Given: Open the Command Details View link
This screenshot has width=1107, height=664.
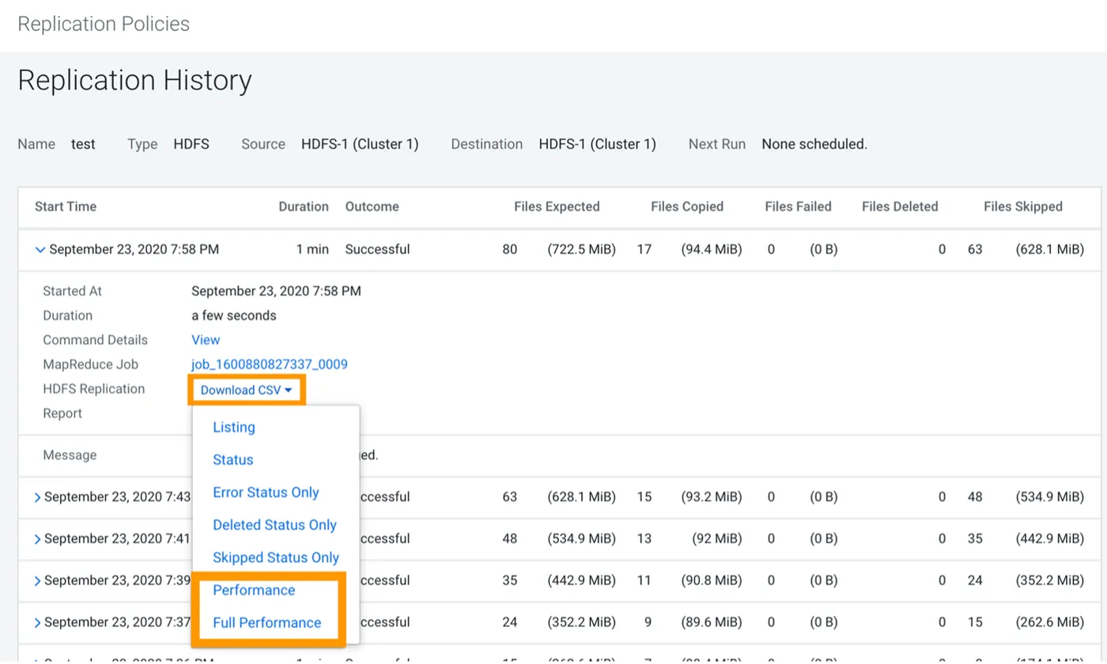Looking at the screenshot, I should pyautogui.click(x=206, y=340).
